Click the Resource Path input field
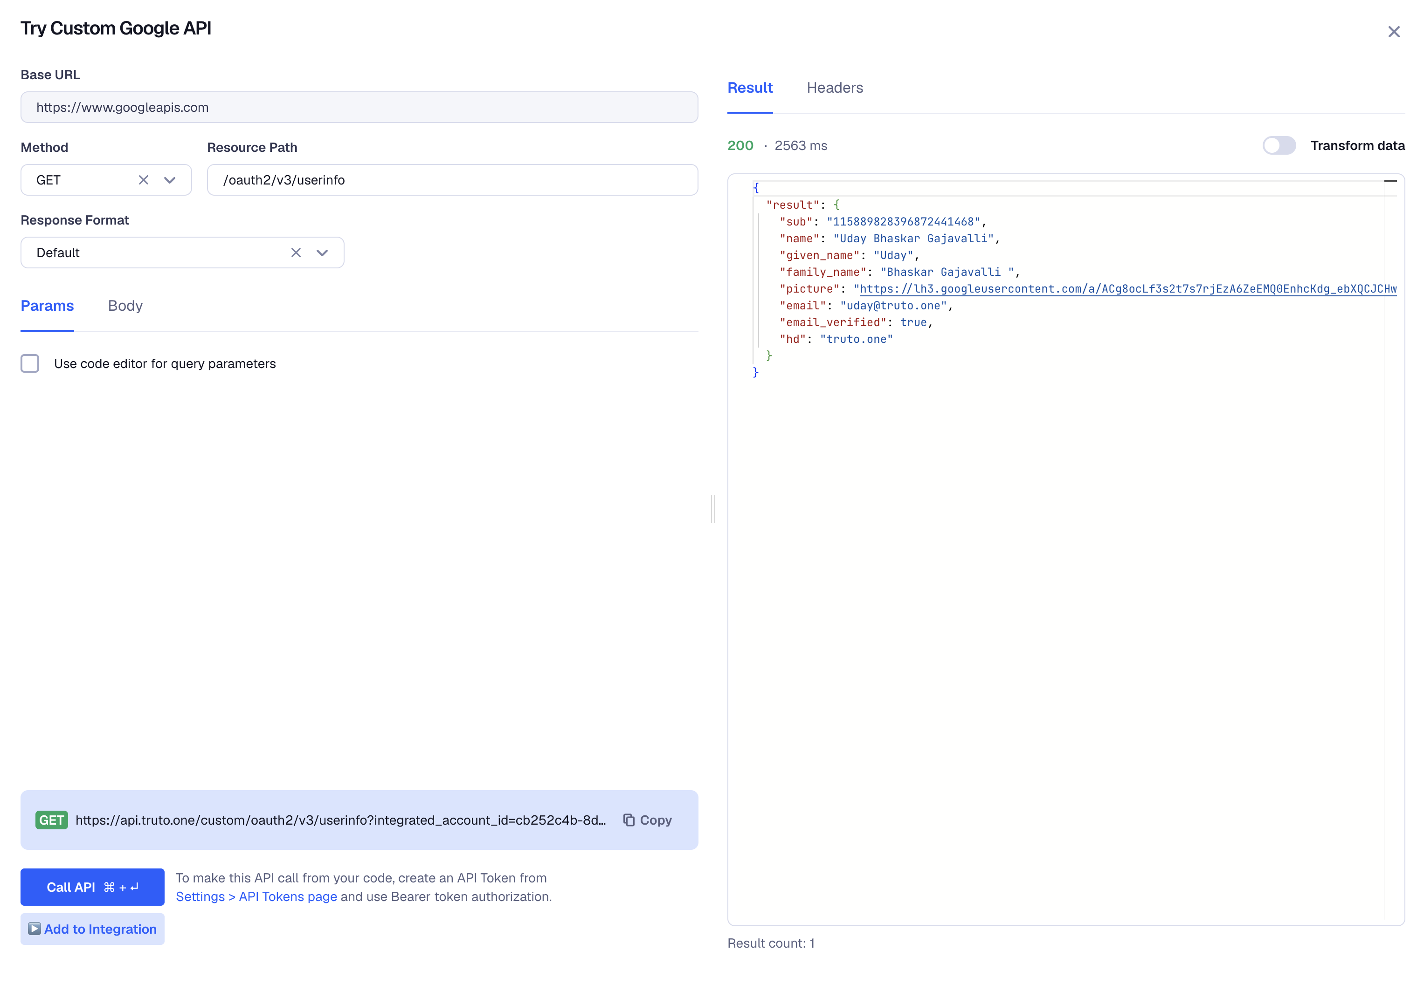1424x984 pixels. 452,180
